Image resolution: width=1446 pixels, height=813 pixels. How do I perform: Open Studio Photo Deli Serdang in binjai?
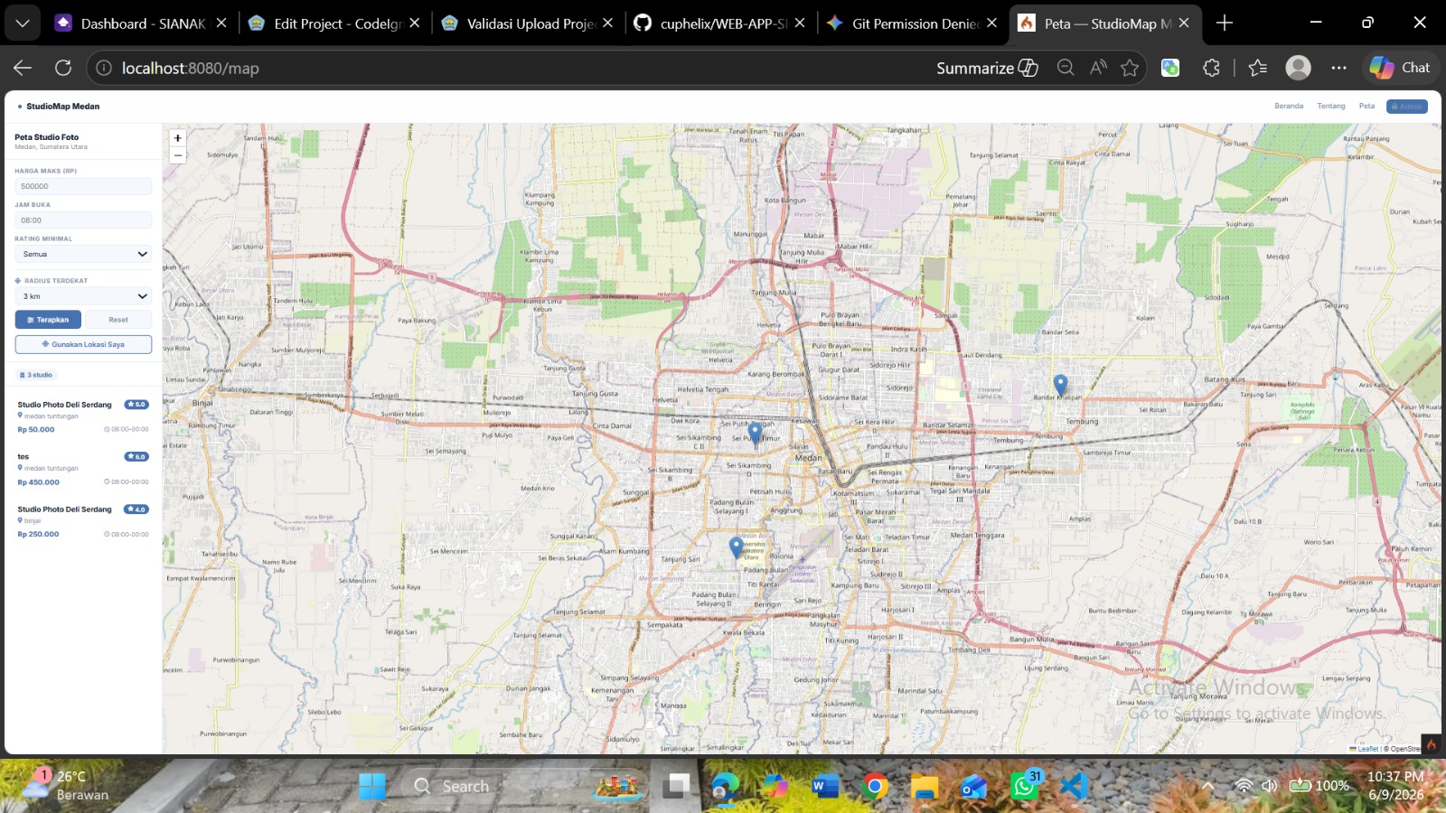83,521
